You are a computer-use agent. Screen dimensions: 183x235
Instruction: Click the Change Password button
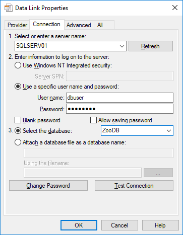coord(48,186)
